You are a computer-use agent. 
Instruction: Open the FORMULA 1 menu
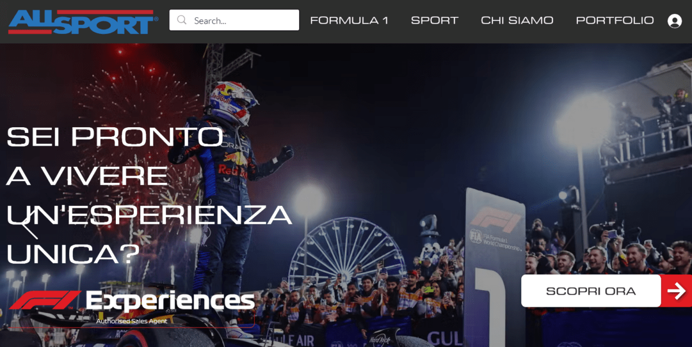pos(349,21)
